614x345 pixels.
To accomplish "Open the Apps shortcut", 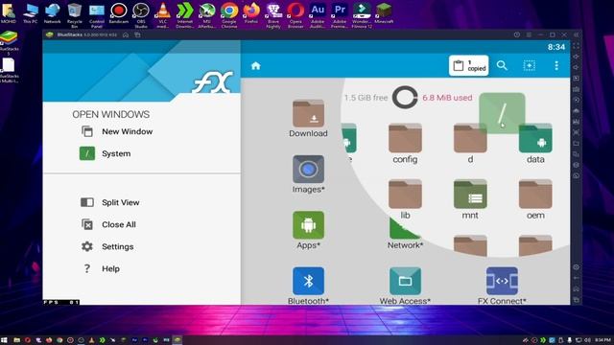I will click(308, 230).
